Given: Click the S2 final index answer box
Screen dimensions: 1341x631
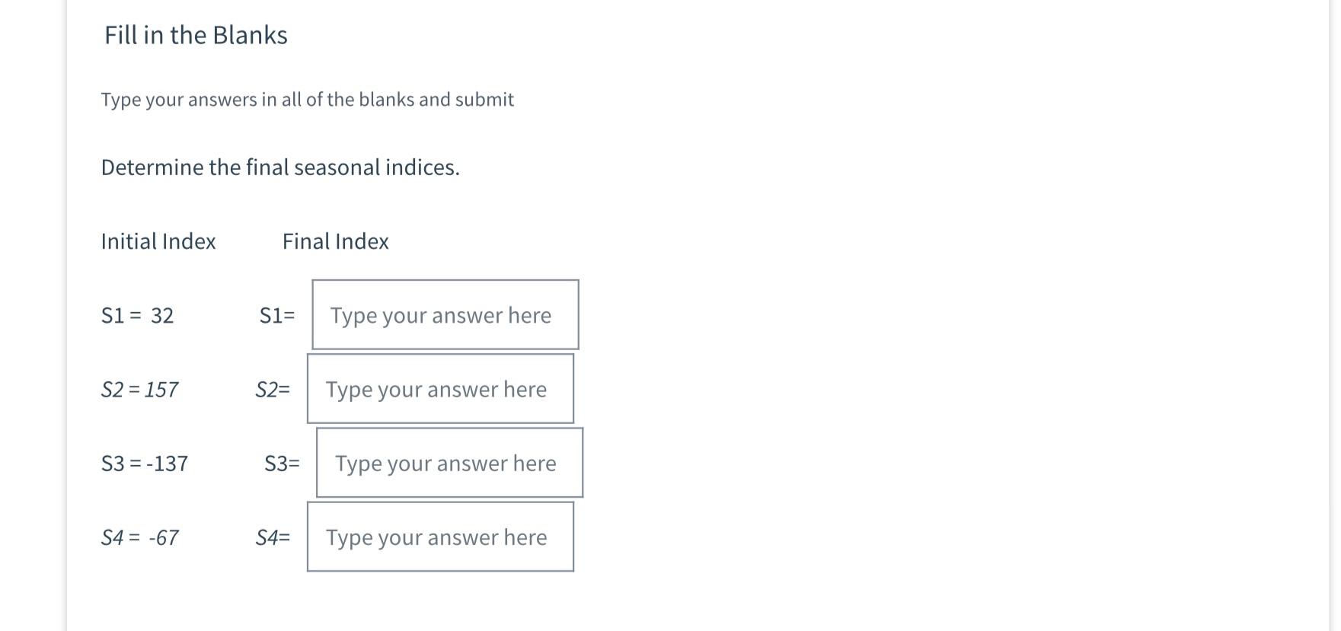Looking at the screenshot, I should coord(440,389).
